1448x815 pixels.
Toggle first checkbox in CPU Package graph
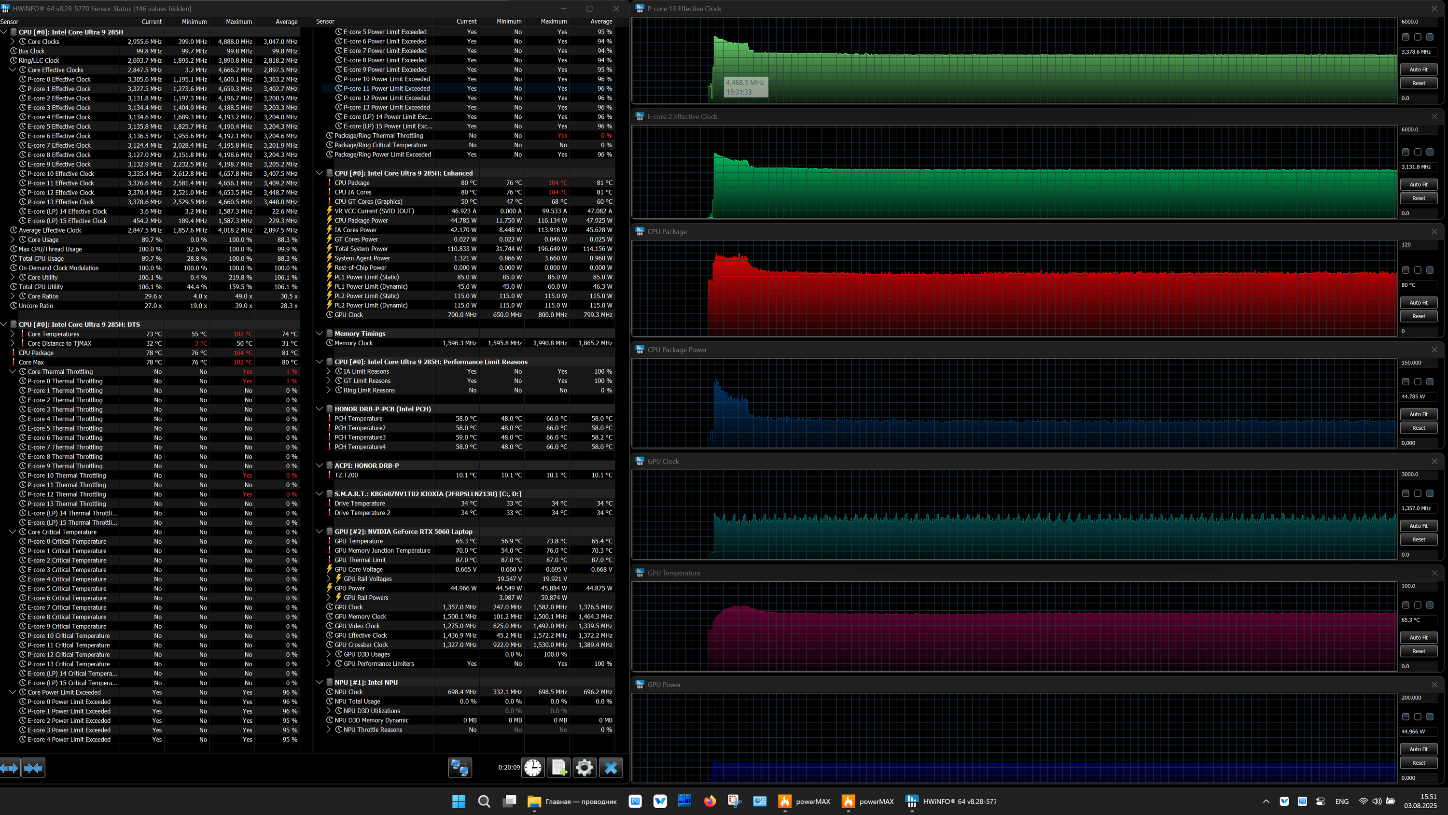[1405, 270]
